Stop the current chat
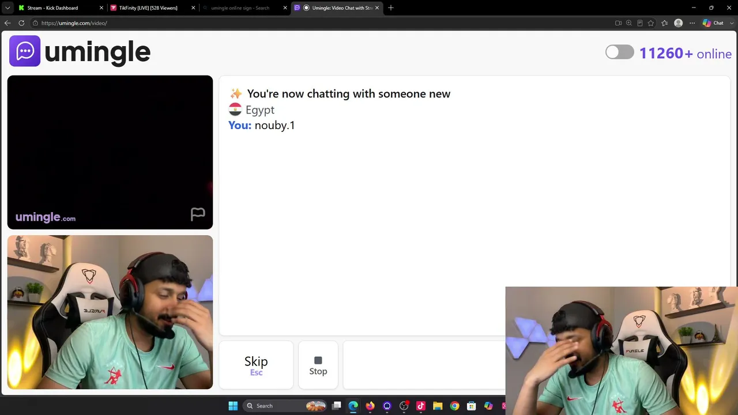The height and width of the screenshot is (415, 738). coord(318,365)
